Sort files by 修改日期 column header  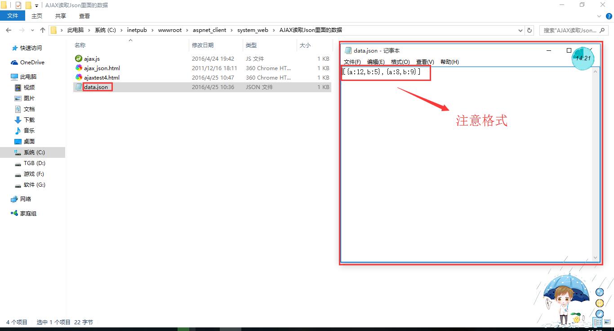pyautogui.click(x=203, y=45)
